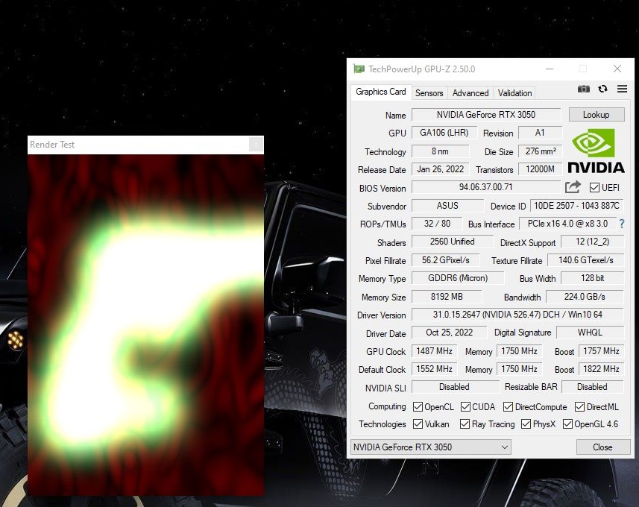
Task: Open the Validation tab
Action: (x=514, y=93)
